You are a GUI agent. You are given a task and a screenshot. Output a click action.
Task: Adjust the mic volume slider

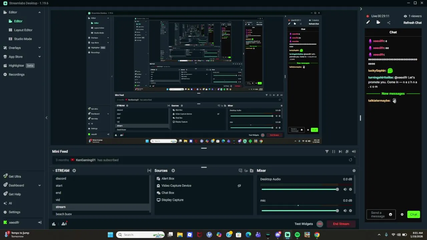click(300, 211)
